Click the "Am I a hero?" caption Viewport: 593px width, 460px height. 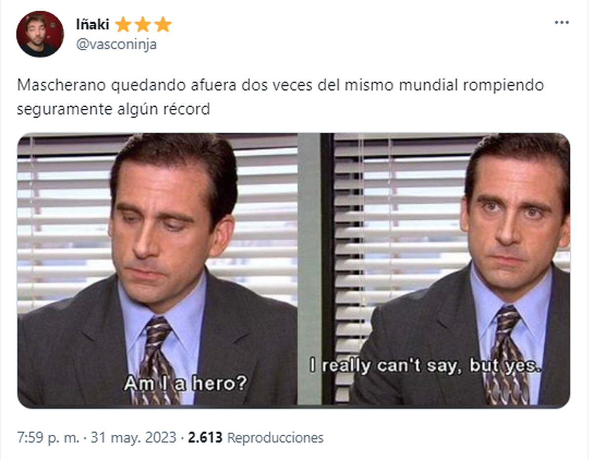(185, 383)
